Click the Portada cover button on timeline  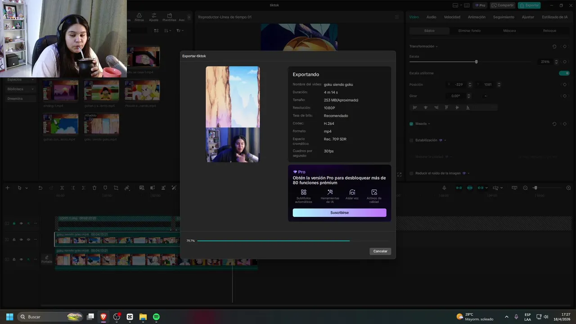tap(47, 259)
